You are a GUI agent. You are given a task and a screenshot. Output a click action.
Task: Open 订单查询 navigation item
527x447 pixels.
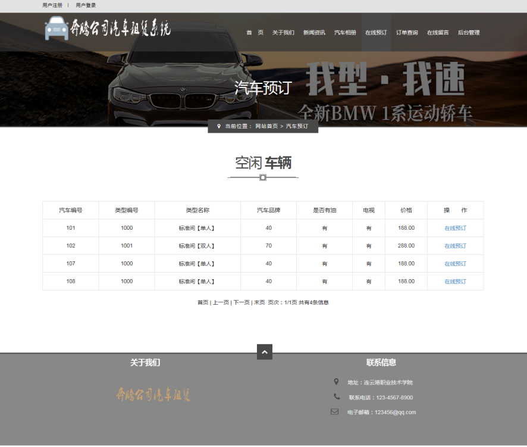[x=407, y=33]
